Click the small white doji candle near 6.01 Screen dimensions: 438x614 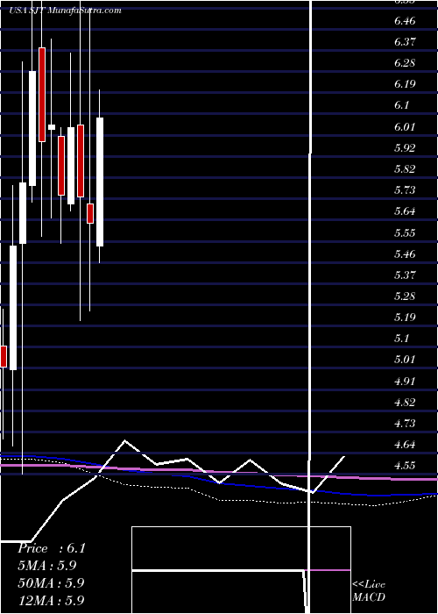pyautogui.click(x=52, y=127)
